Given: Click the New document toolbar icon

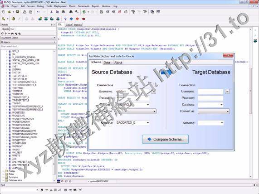Looking at the screenshot, I should [x=3, y=12].
